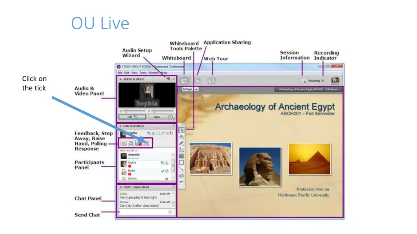Open the Session Information icon
417x234 pixels.
click(304, 81)
